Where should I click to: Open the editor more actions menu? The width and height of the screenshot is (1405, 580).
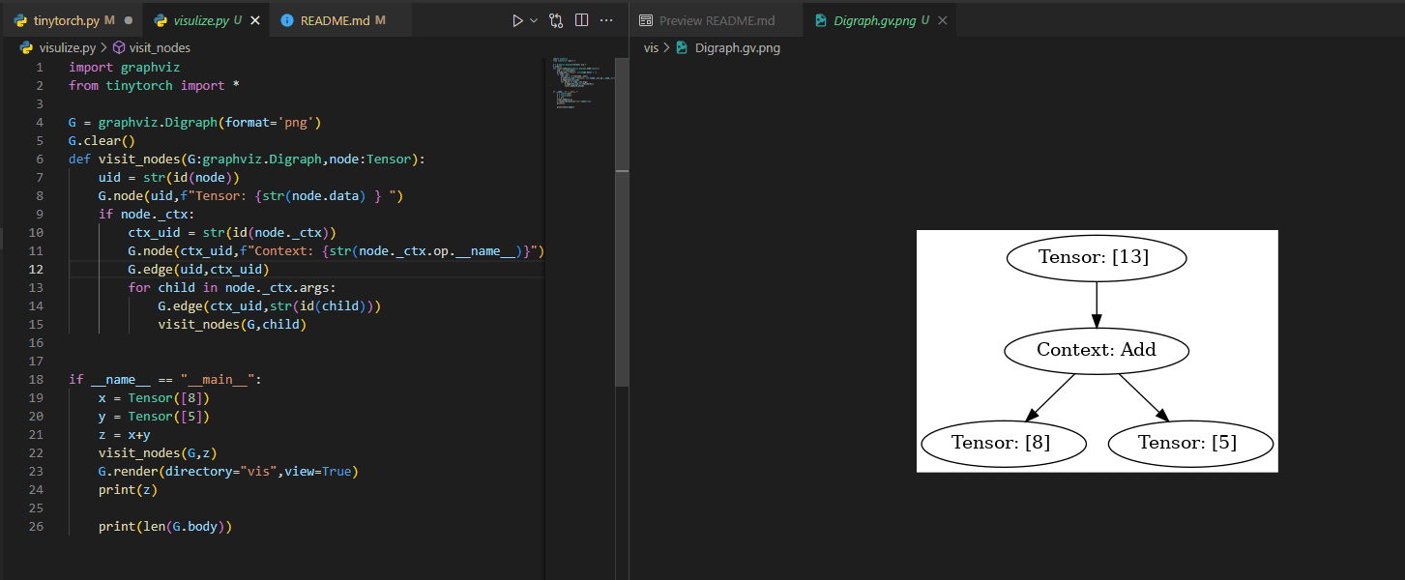(606, 20)
